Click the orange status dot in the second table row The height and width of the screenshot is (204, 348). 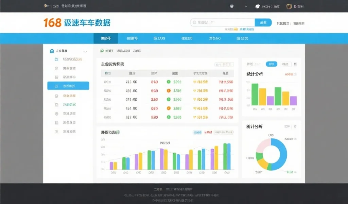pos(168,91)
